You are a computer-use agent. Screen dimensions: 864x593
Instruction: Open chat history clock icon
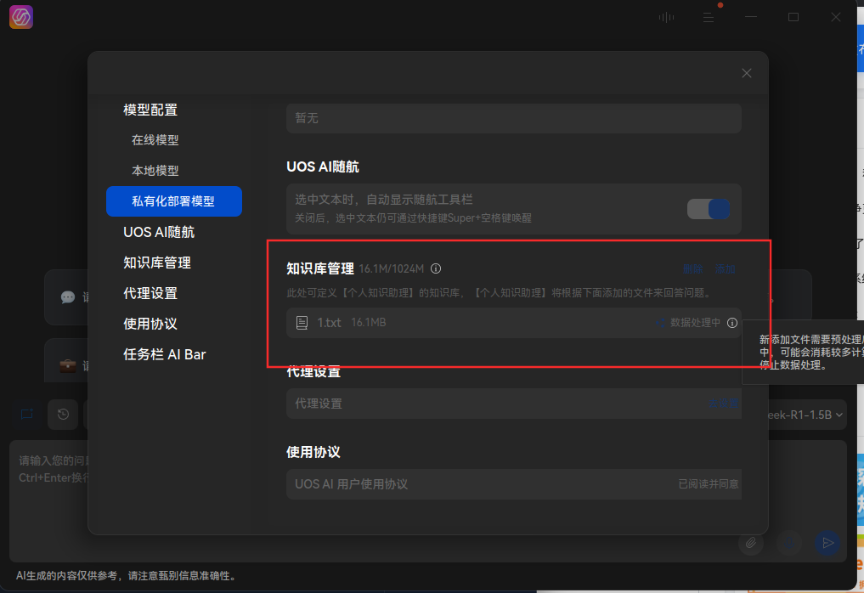[x=64, y=415]
